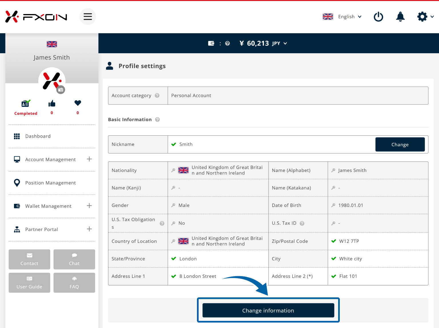The height and width of the screenshot is (328, 439).
Task: Click the thumbs-up likes icon
Action: tap(52, 103)
